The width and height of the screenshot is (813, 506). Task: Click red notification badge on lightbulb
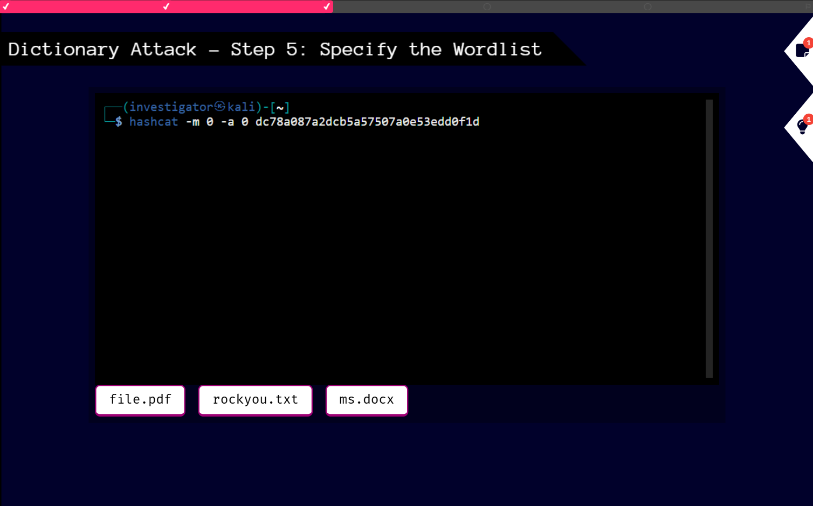[x=808, y=119]
